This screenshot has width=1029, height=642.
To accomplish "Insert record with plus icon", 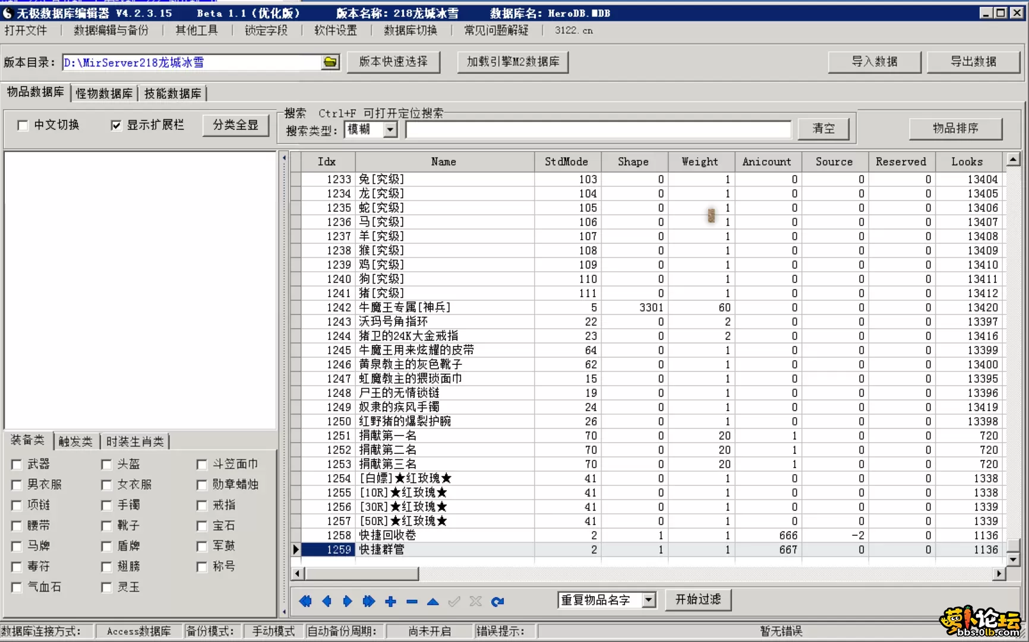I will tap(390, 601).
